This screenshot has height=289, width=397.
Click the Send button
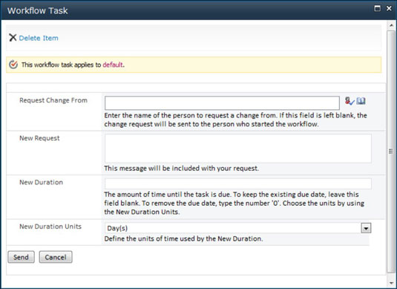(x=21, y=257)
